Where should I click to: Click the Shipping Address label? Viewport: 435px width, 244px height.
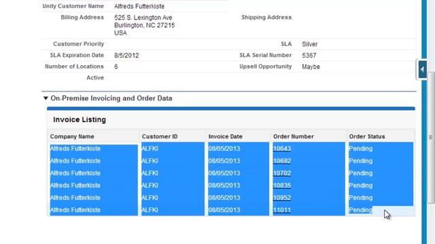click(266, 17)
